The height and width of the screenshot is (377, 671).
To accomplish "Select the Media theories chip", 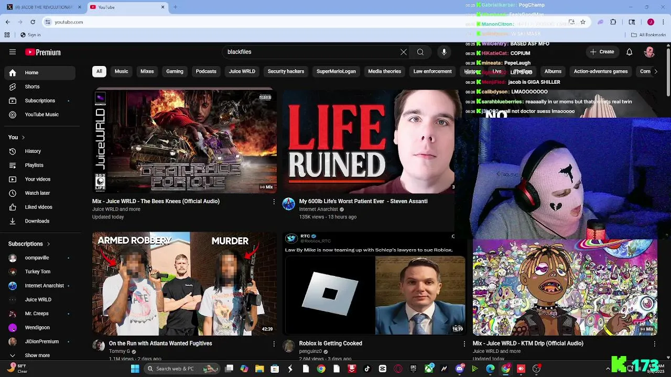I will pos(384,71).
